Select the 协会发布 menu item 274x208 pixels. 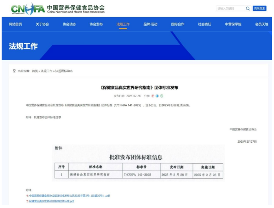point(96,24)
